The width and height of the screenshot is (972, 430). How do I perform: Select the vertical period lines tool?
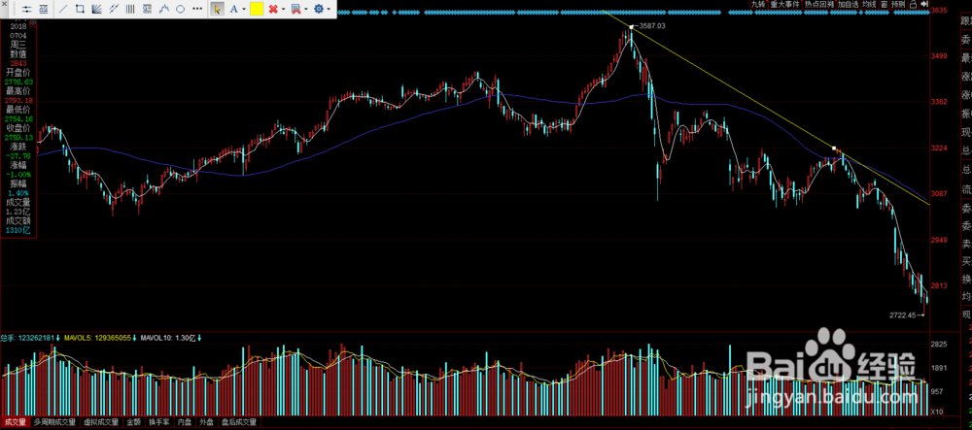[x=130, y=10]
